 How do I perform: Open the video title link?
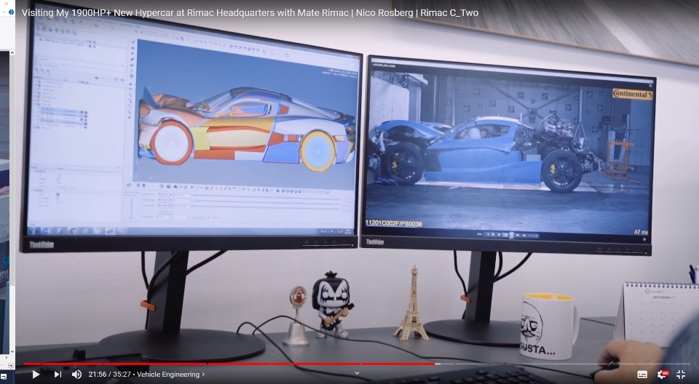point(250,13)
